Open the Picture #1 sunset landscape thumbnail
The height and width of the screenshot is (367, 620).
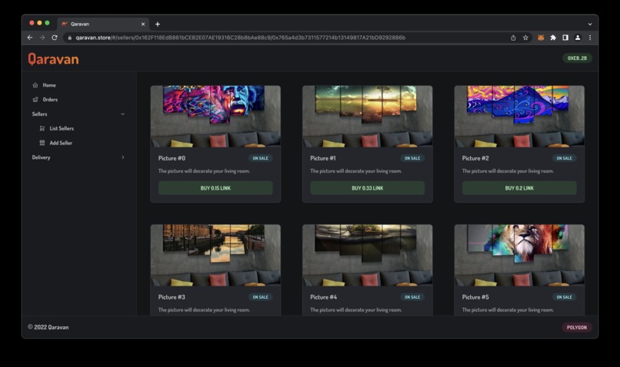pyautogui.click(x=368, y=116)
